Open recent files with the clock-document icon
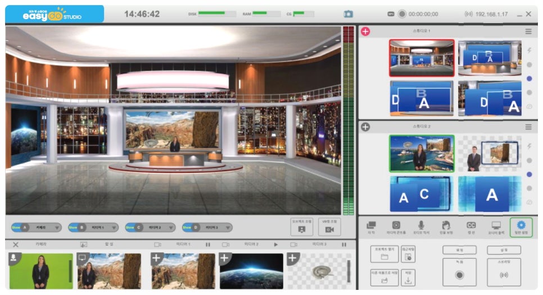This screenshot has height=295, width=543. click(408, 255)
